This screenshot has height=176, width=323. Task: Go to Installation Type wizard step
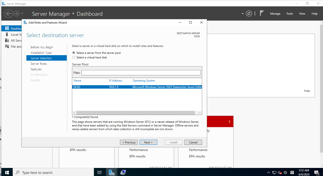tap(41, 53)
